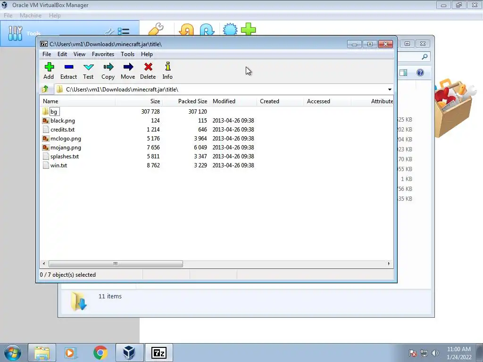Sort by the Accessed column header
The height and width of the screenshot is (362, 483).
[327, 101]
